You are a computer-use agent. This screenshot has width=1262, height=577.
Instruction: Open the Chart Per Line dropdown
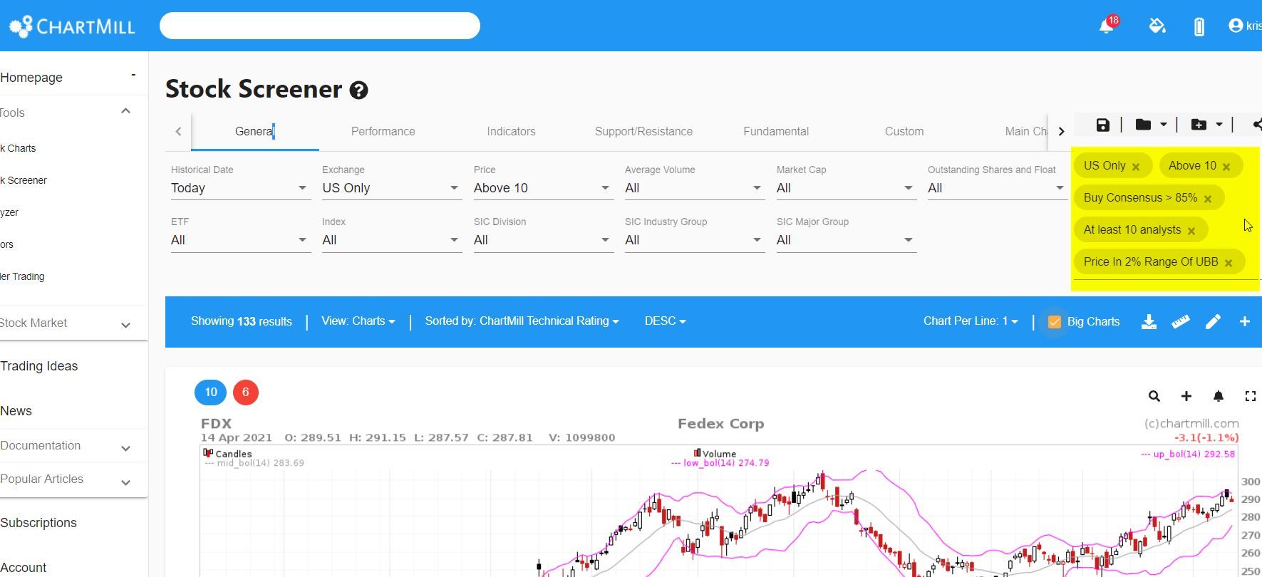[971, 321]
